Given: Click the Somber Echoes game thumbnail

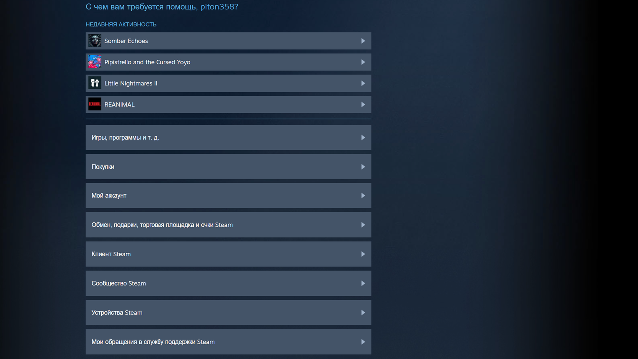Looking at the screenshot, I should coord(95,41).
